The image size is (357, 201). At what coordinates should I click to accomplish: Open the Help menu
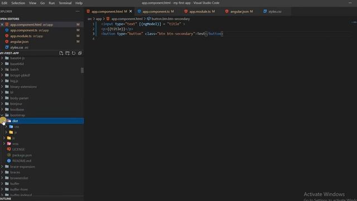(x=79, y=3)
